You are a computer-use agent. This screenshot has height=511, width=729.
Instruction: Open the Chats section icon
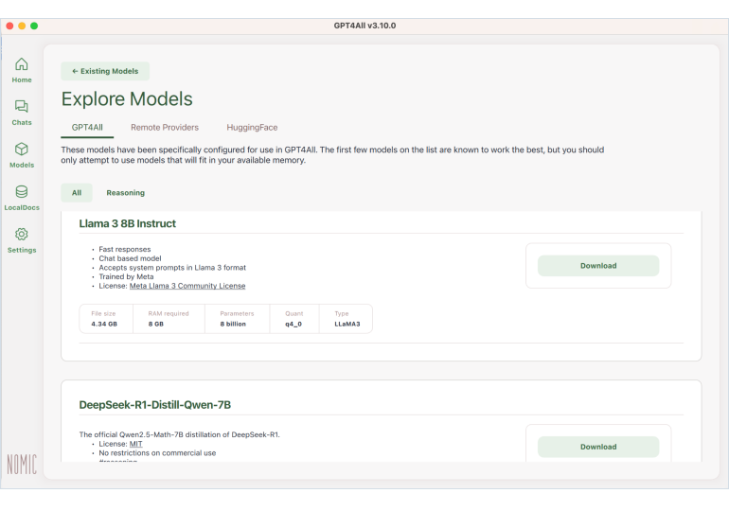(x=22, y=106)
